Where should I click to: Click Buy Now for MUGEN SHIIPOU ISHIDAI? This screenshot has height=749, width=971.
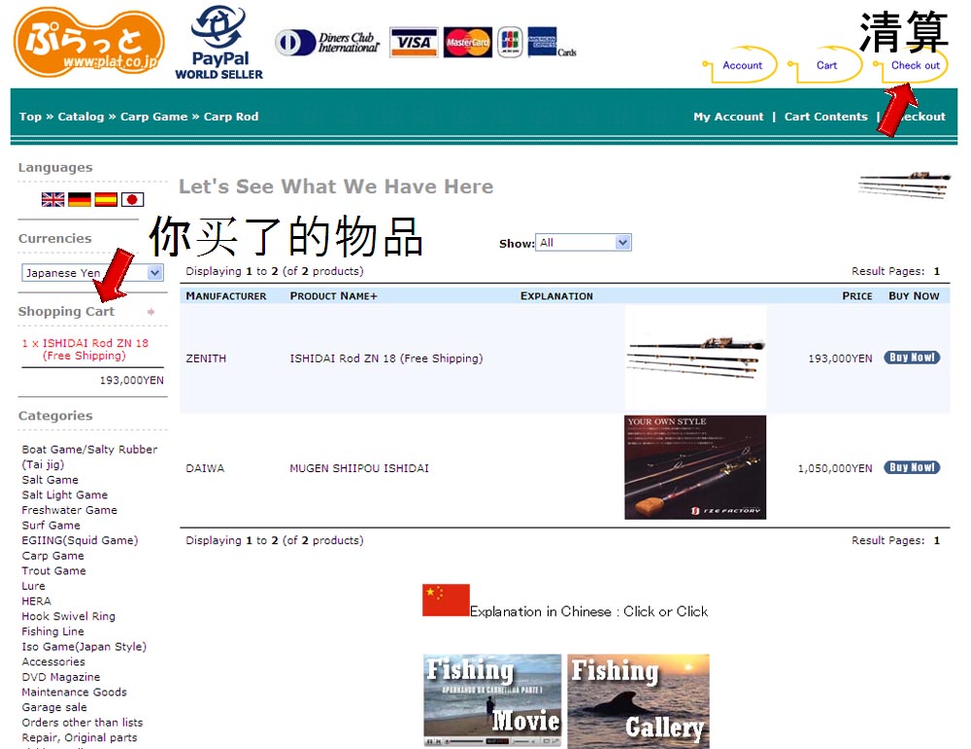pos(912,467)
